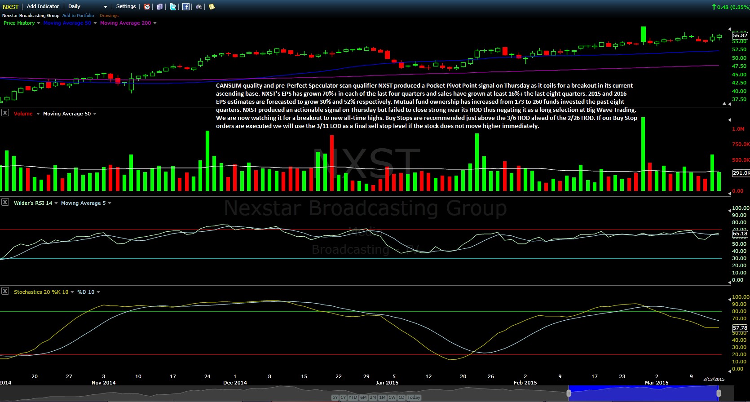This screenshot has width=750, height=402.
Task: Open the yellow sticky note icon
Action: click(x=212, y=7)
